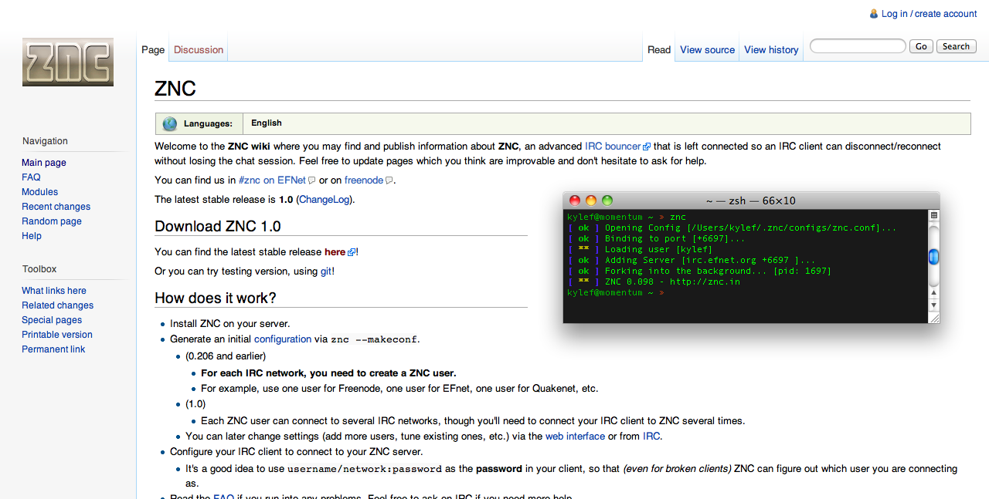Click terminal scrollbar up arrow
Viewport: 989px width, 499px height.
click(x=933, y=292)
